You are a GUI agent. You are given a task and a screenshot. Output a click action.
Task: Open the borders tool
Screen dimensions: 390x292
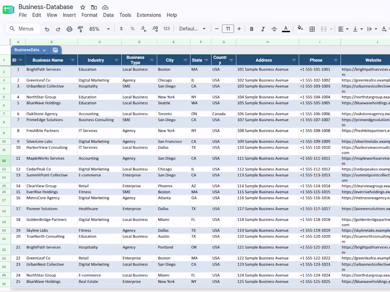click(312, 29)
